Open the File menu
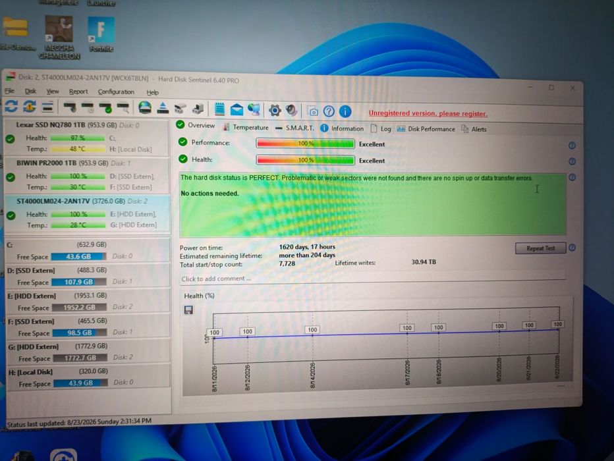 point(10,91)
